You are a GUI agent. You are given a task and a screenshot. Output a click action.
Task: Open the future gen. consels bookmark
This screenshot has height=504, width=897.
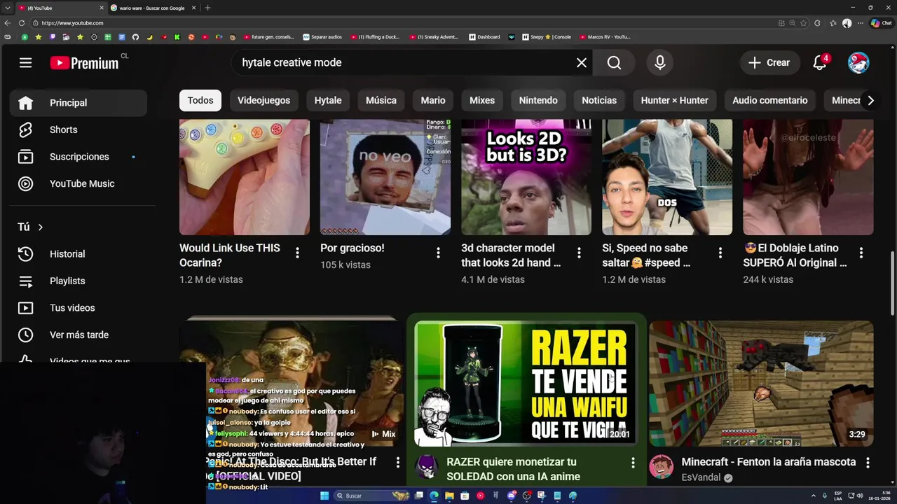click(x=268, y=37)
